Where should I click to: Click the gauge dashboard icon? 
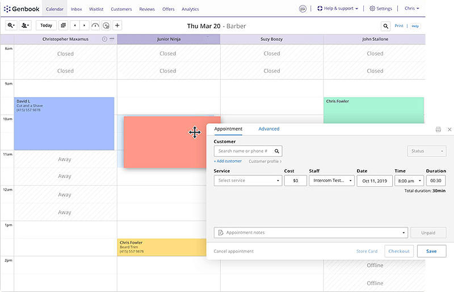click(95, 25)
